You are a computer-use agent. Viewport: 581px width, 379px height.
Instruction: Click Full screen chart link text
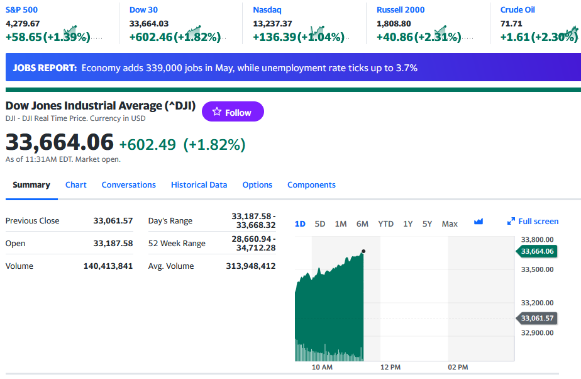[x=538, y=222]
